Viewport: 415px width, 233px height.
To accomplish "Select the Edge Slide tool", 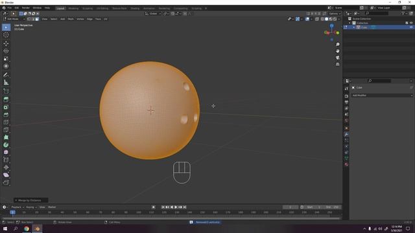I will (6, 160).
